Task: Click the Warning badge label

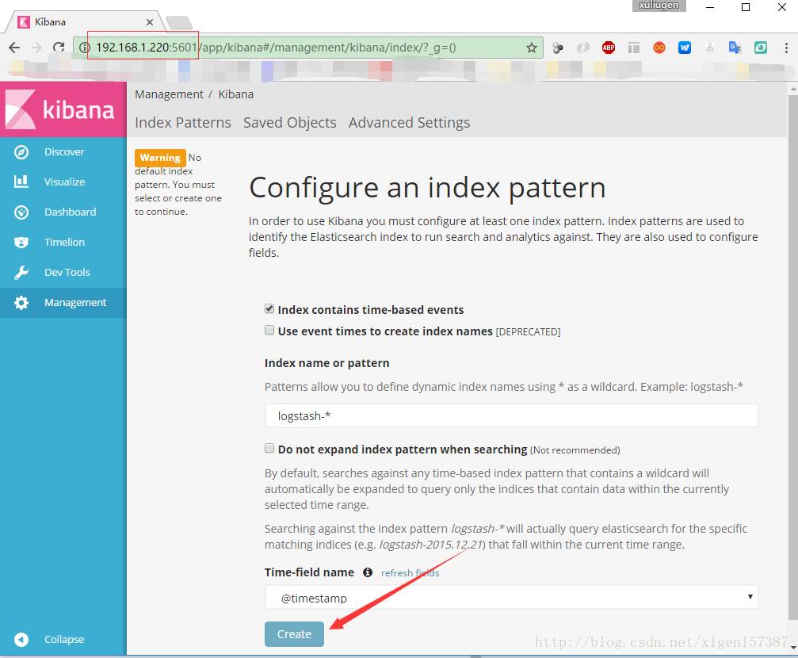Action: tap(160, 158)
